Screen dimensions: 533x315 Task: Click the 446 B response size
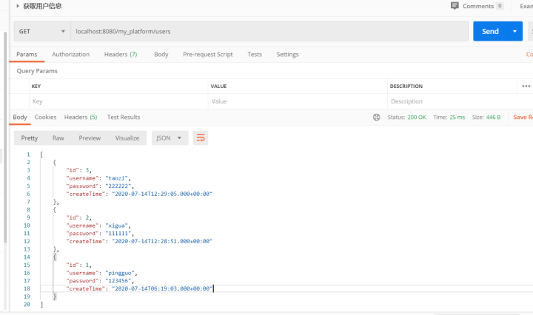tap(493, 117)
